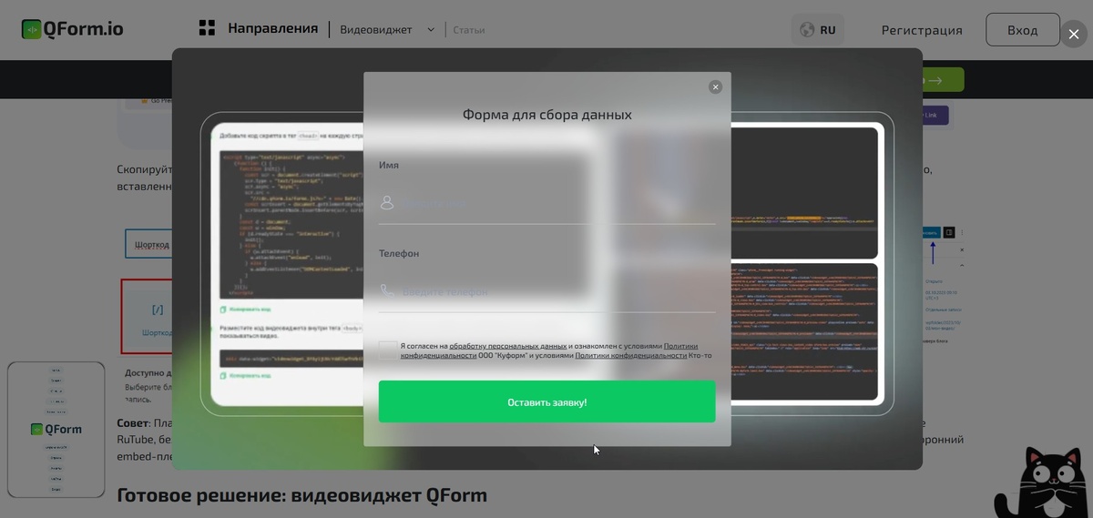Click the Шорткод tab in background page
Image resolution: width=1093 pixels, height=518 pixels.
click(150, 244)
